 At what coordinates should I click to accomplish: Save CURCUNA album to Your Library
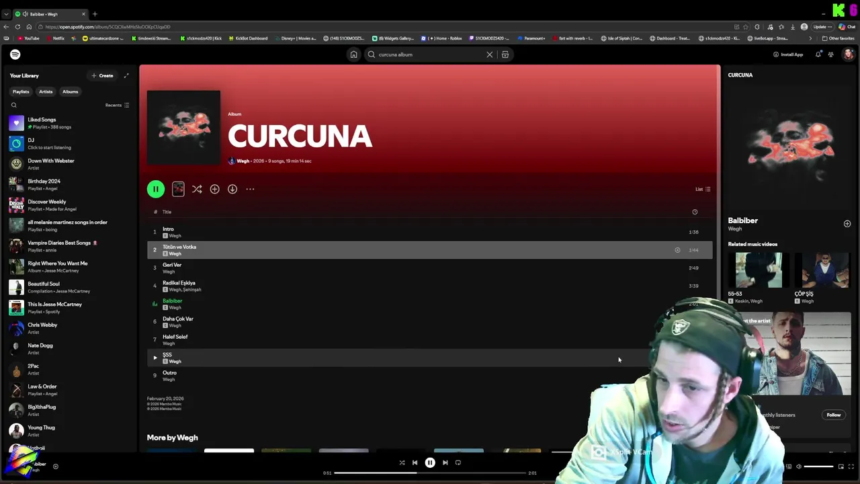[x=214, y=189]
